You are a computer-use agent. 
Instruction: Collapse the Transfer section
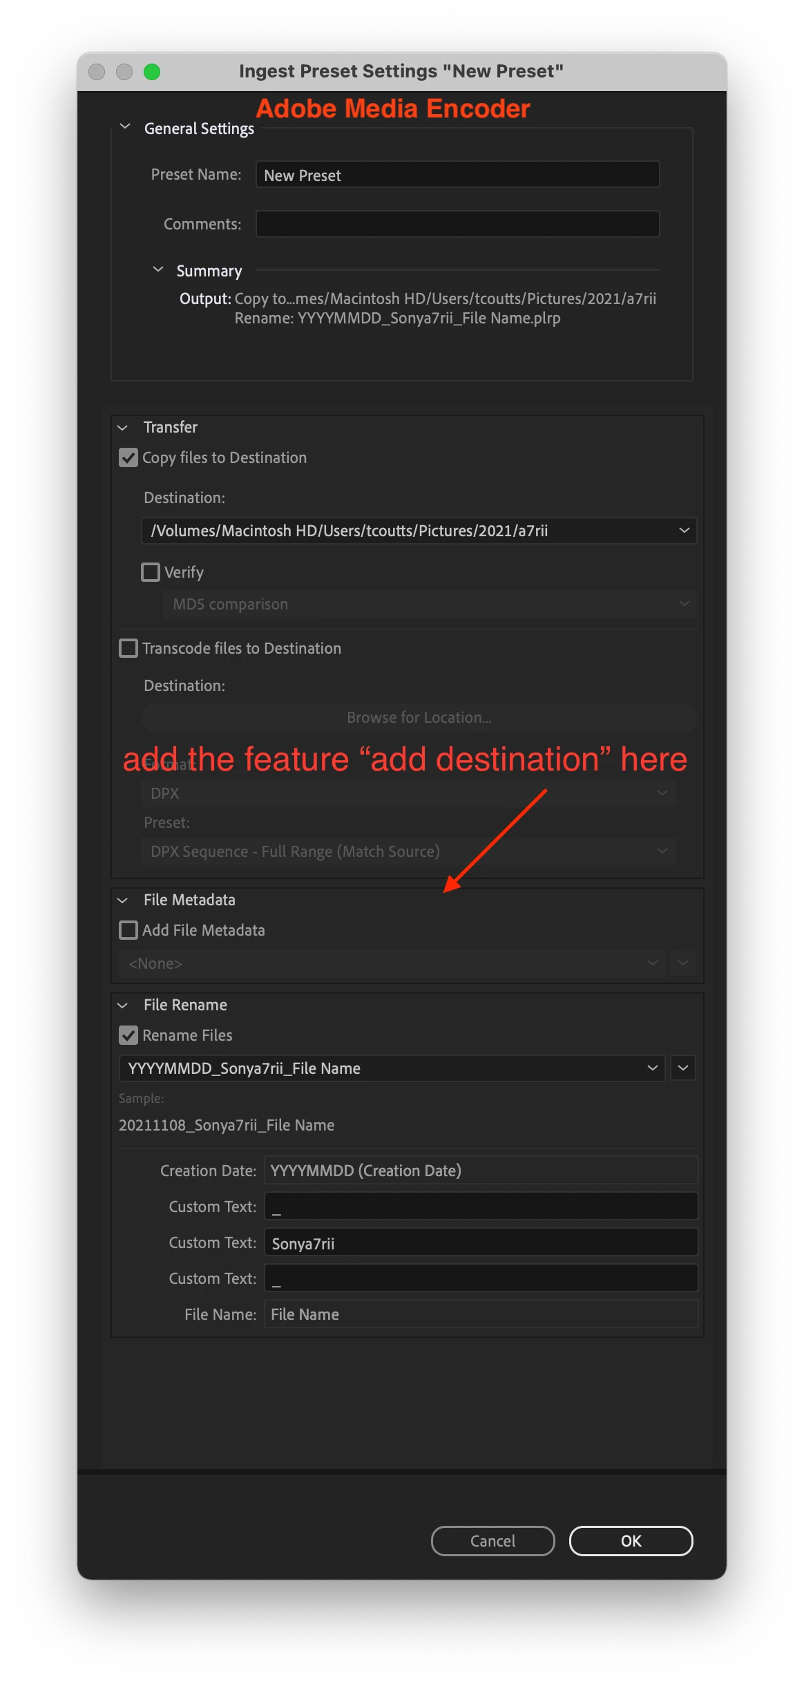tap(123, 428)
